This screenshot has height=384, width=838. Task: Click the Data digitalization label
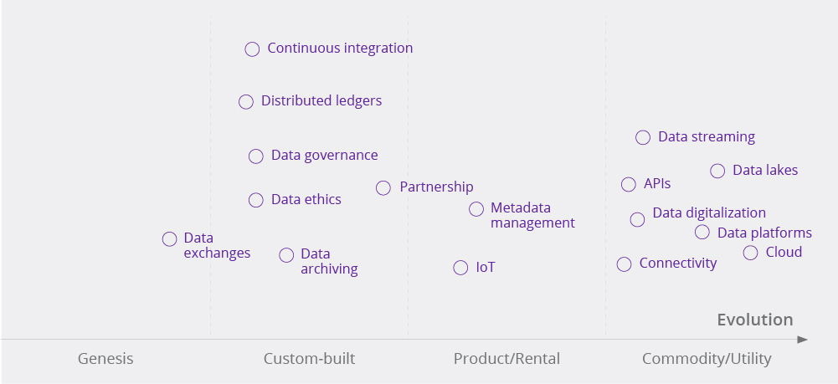click(x=708, y=212)
